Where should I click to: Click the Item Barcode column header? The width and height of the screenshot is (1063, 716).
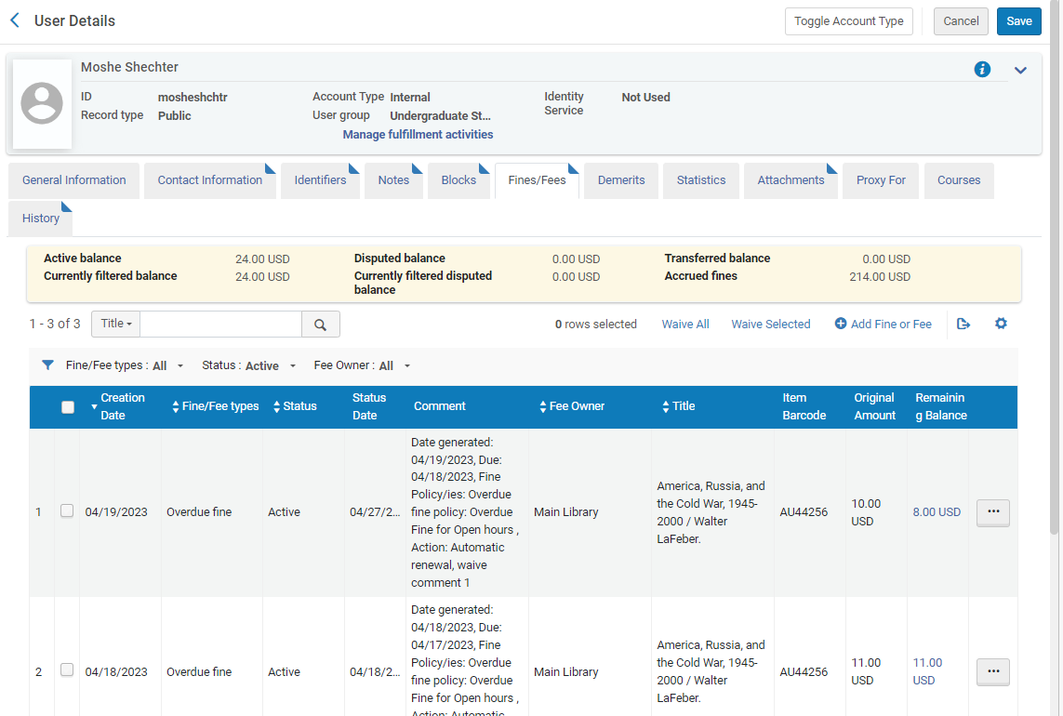point(804,406)
